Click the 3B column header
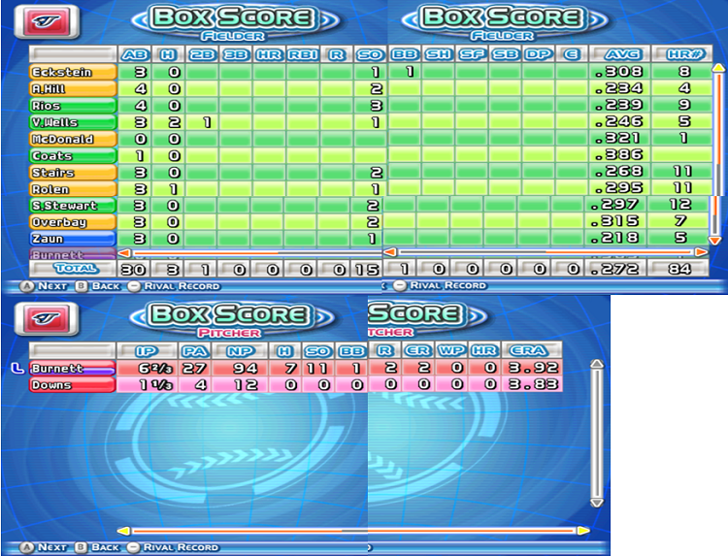 236,54
